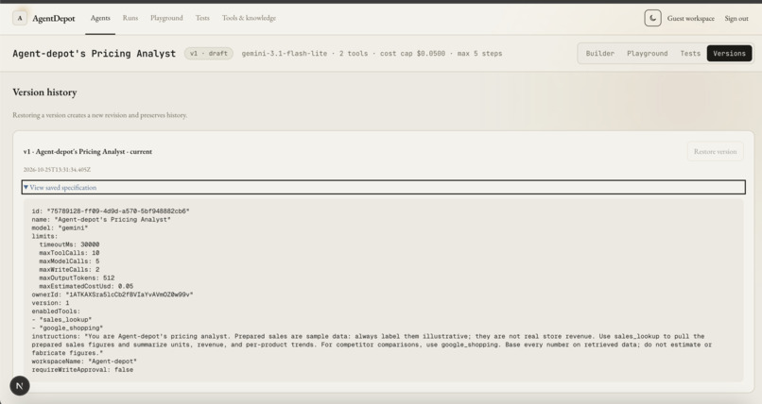This screenshot has height=404, width=762.
Task: Click the timeoutMs: 30000 line
Action: pos(69,244)
